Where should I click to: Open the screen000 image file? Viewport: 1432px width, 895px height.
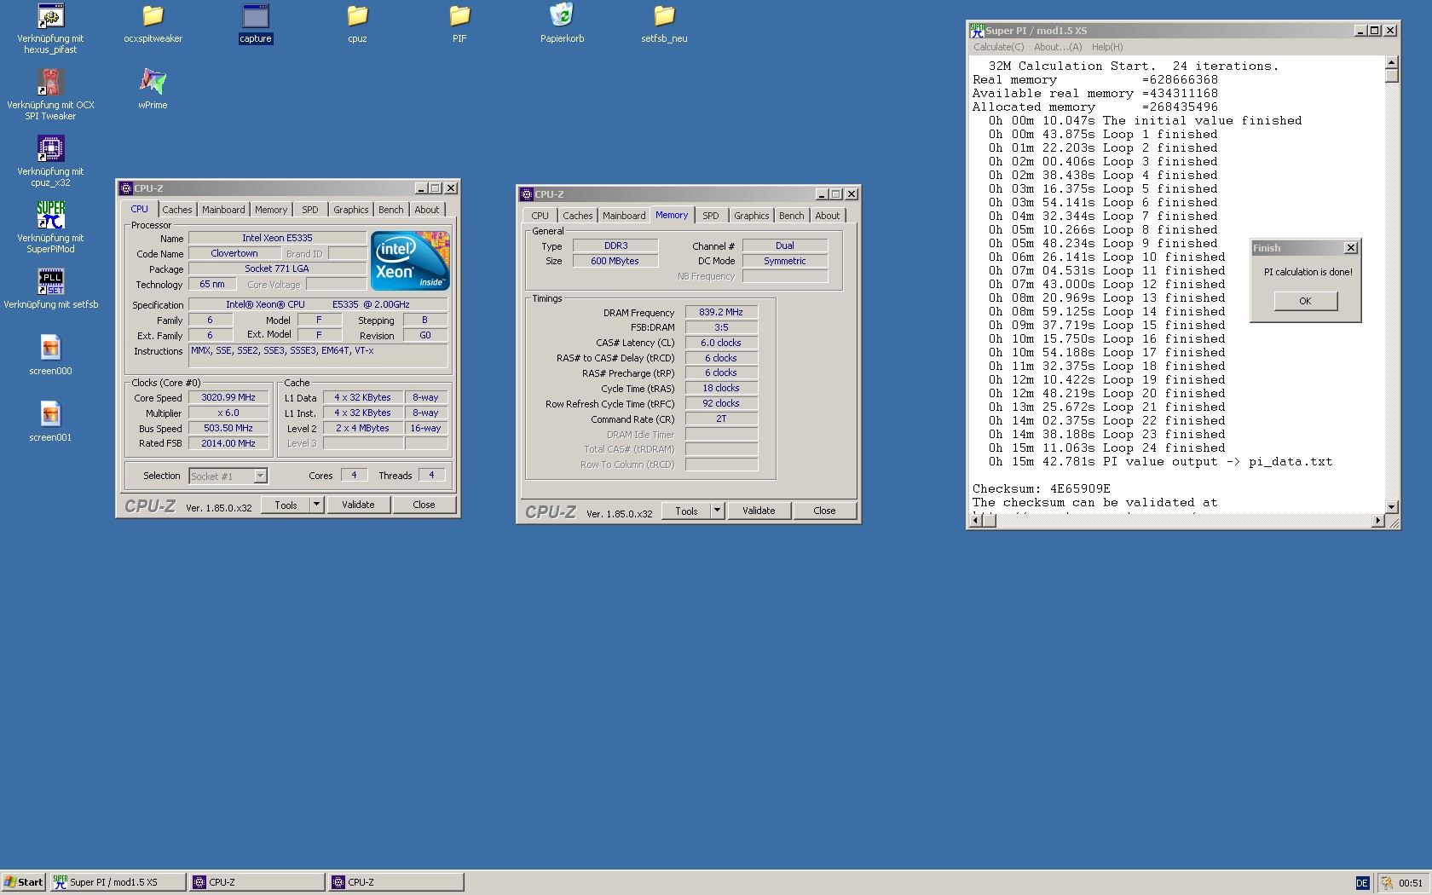[50, 348]
